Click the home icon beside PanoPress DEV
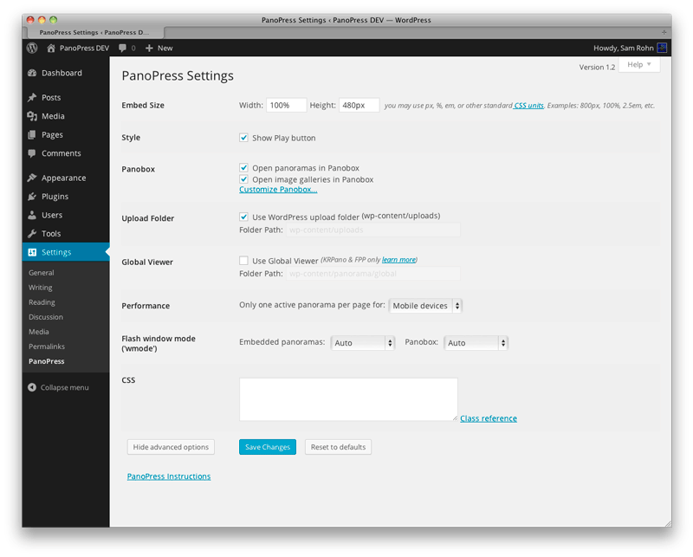The width and height of the screenshot is (693, 557). click(x=51, y=48)
